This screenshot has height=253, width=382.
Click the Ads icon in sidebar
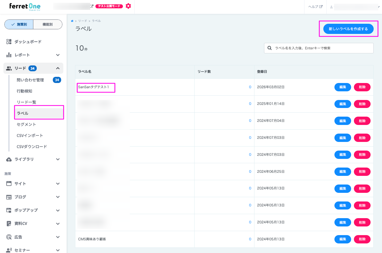(9, 237)
